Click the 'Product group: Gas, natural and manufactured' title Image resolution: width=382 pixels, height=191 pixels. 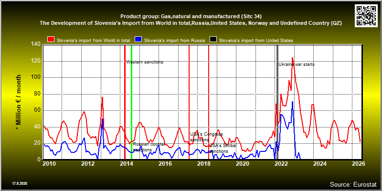pyautogui.click(x=191, y=17)
